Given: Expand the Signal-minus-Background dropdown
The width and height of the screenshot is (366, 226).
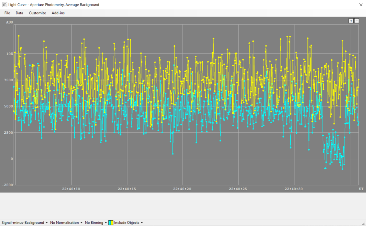Looking at the screenshot, I should click(x=25, y=223).
